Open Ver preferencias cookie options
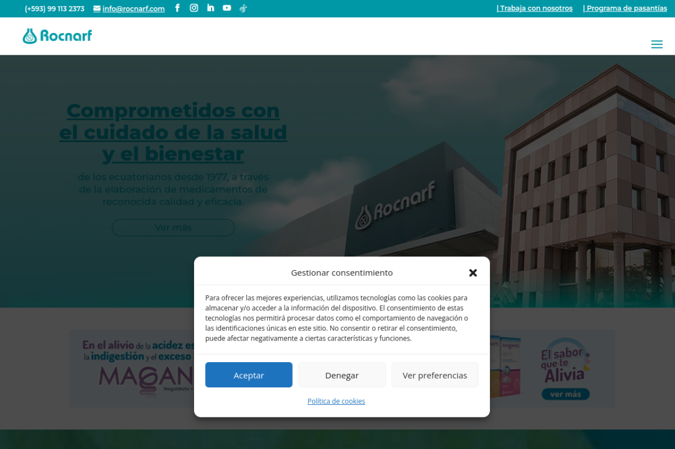Screen dimensions: 675x449 coord(435,375)
